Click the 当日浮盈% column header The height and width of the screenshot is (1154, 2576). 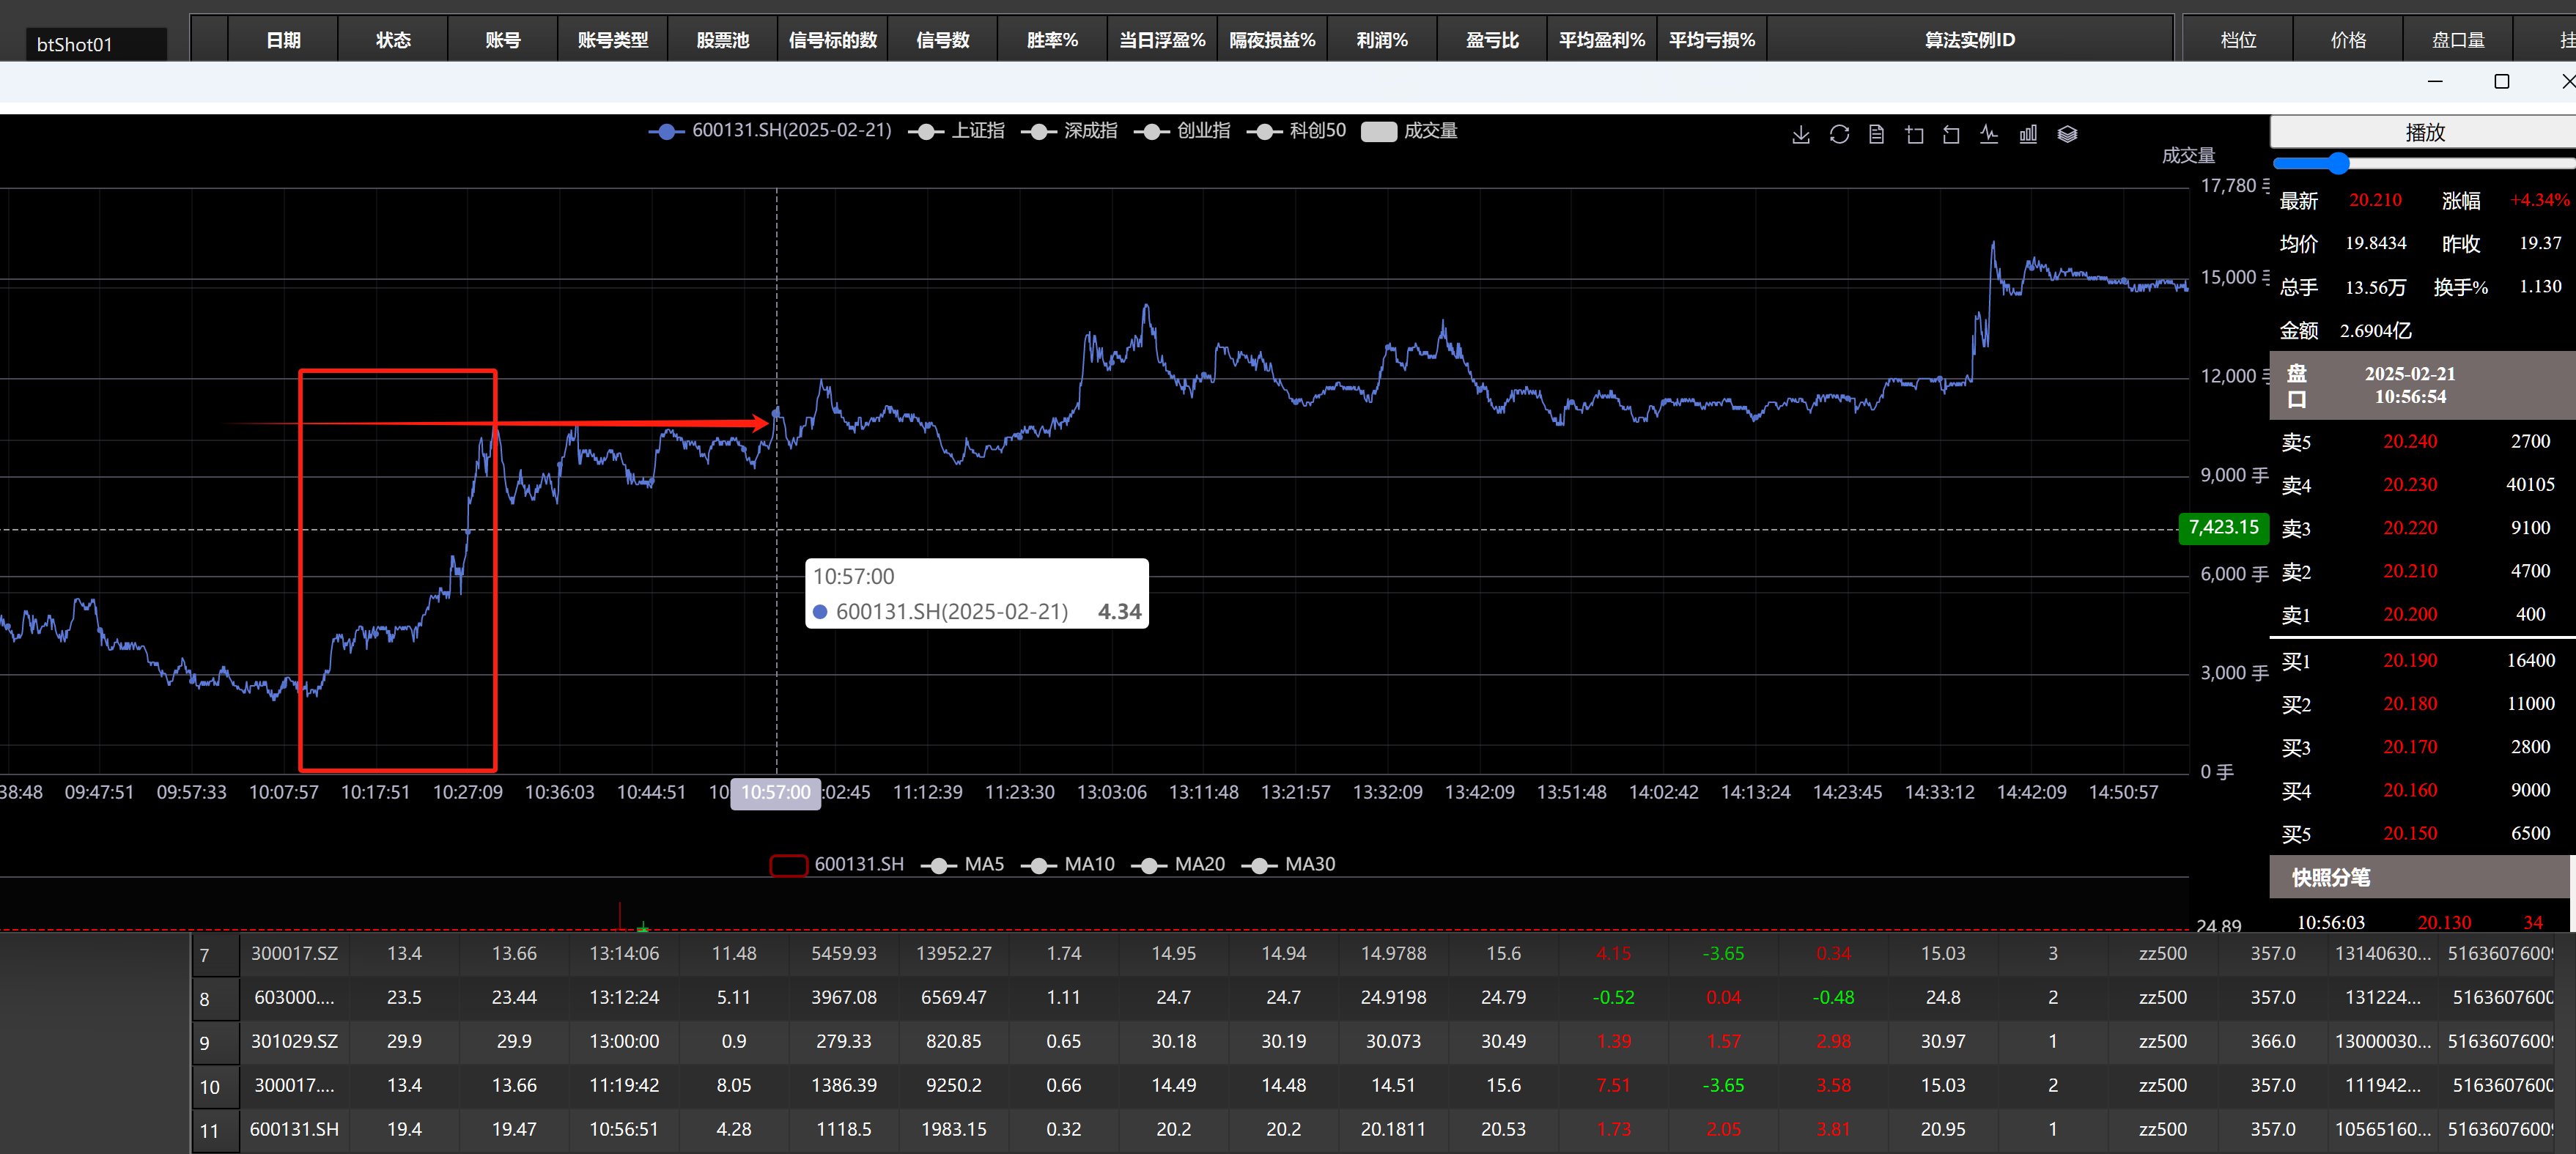pos(1163,40)
